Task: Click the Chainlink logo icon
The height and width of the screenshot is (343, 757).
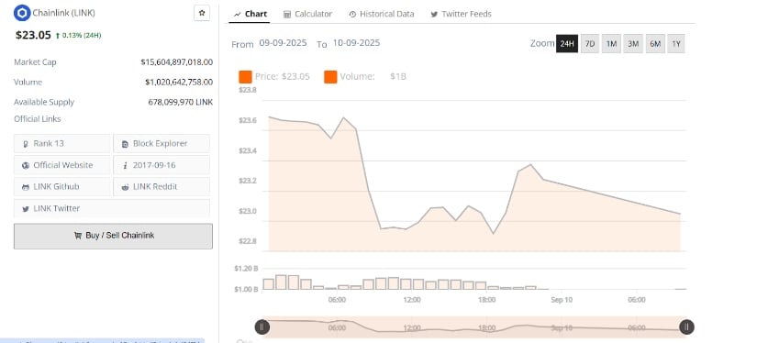Action: point(22,13)
